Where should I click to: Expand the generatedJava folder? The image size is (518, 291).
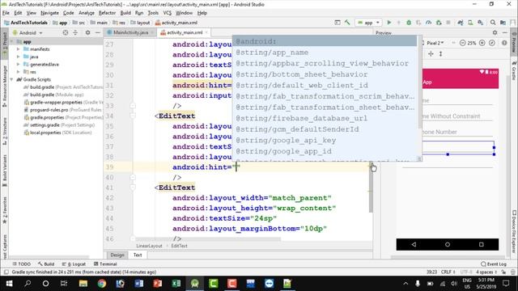[18, 65]
